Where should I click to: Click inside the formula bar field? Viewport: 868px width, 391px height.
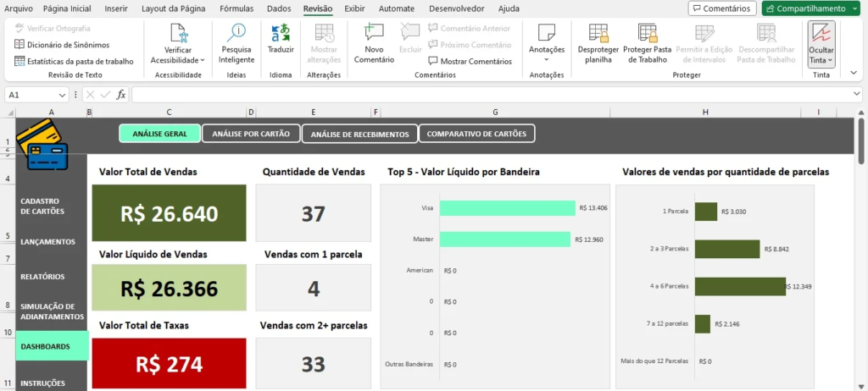492,95
